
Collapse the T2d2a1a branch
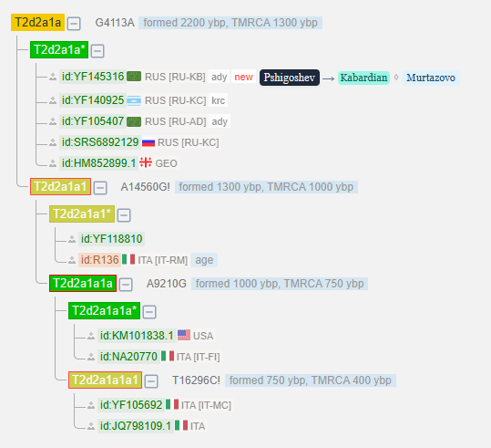pyautogui.click(x=74, y=24)
